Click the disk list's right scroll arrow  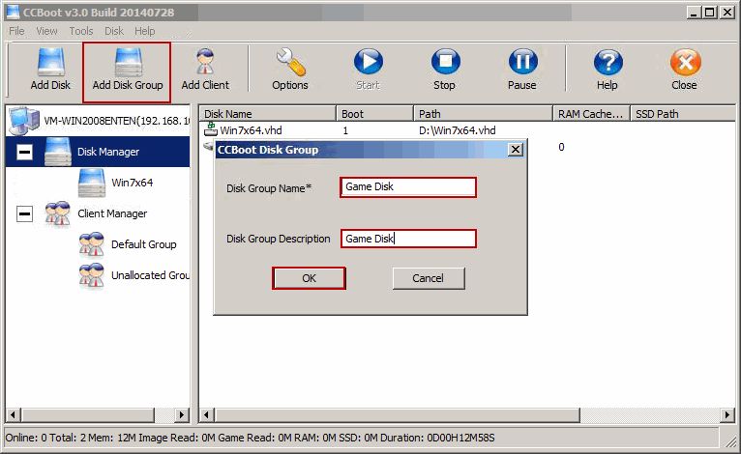click(x=727, y=415)
